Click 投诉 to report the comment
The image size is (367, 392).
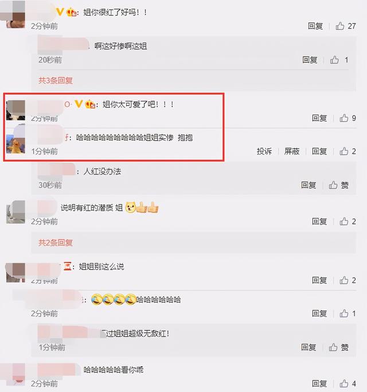pos(264,152)
